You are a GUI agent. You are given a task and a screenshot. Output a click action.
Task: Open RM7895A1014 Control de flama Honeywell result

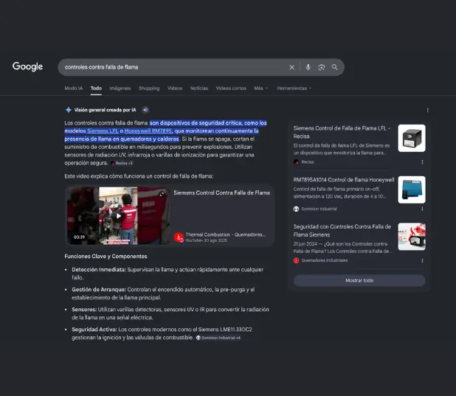point(344,180)
